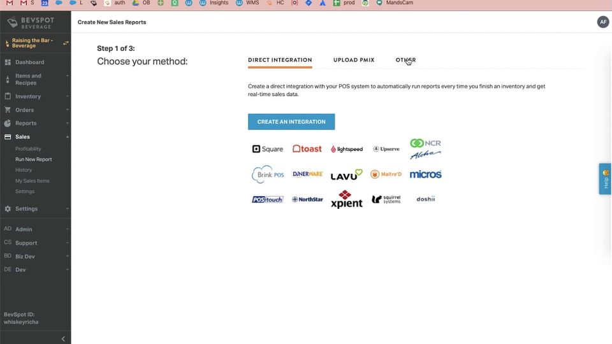This screenshot has height=344, width=612.
Task: Expand the Dev submenu arrow
Action: coord(67,269)
